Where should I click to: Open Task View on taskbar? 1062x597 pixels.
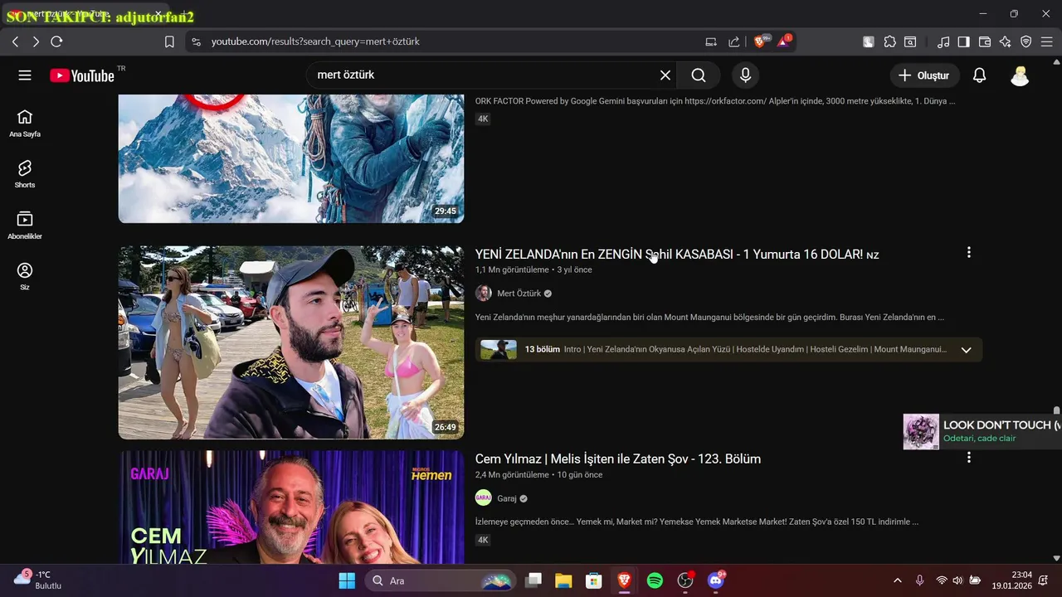coord(533,580)
